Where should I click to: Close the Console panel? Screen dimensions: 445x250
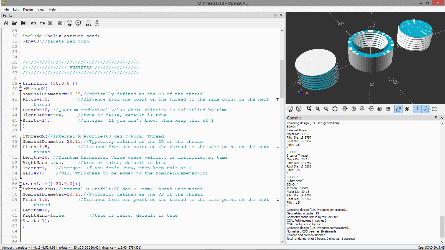[442, 118]
